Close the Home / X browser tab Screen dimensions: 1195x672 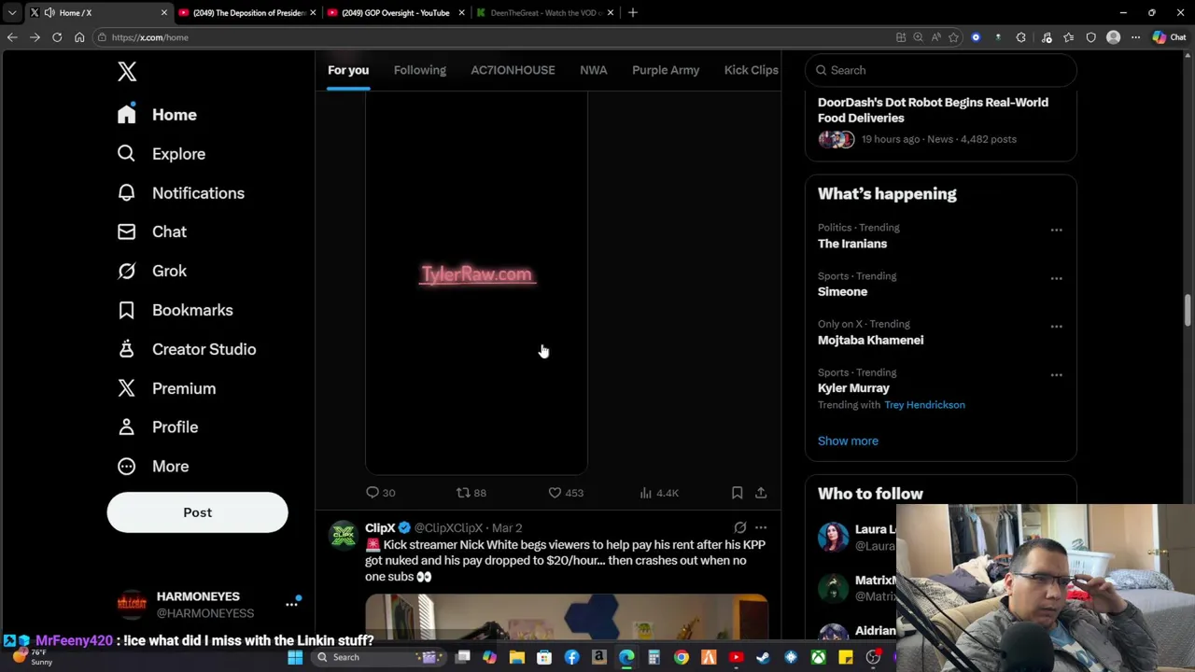(164, 12)
